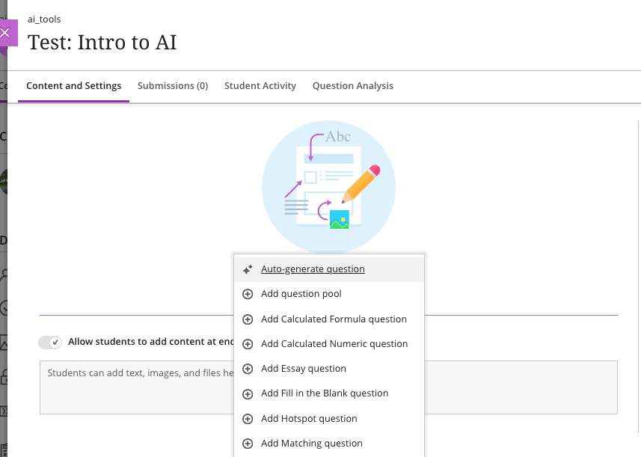Click the plus icon for Matching question
Image resolution: width=641 pixels, height=457 pixels.
tap(248, 444)
